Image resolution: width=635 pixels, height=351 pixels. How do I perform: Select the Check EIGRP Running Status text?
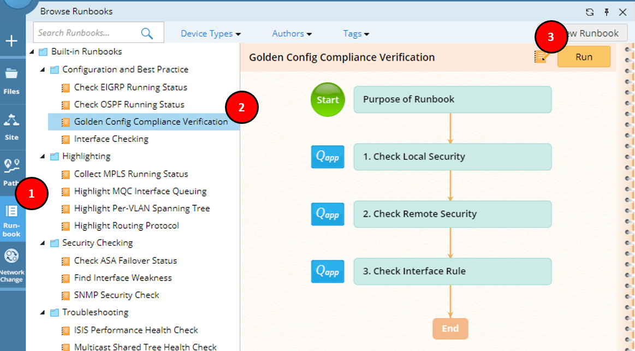point(130,87)
